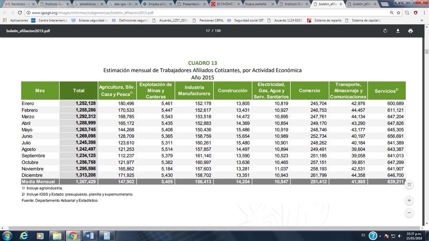429x241 pixels.
Task: Open the taskbar clock and date
Action: pos(414,236)
